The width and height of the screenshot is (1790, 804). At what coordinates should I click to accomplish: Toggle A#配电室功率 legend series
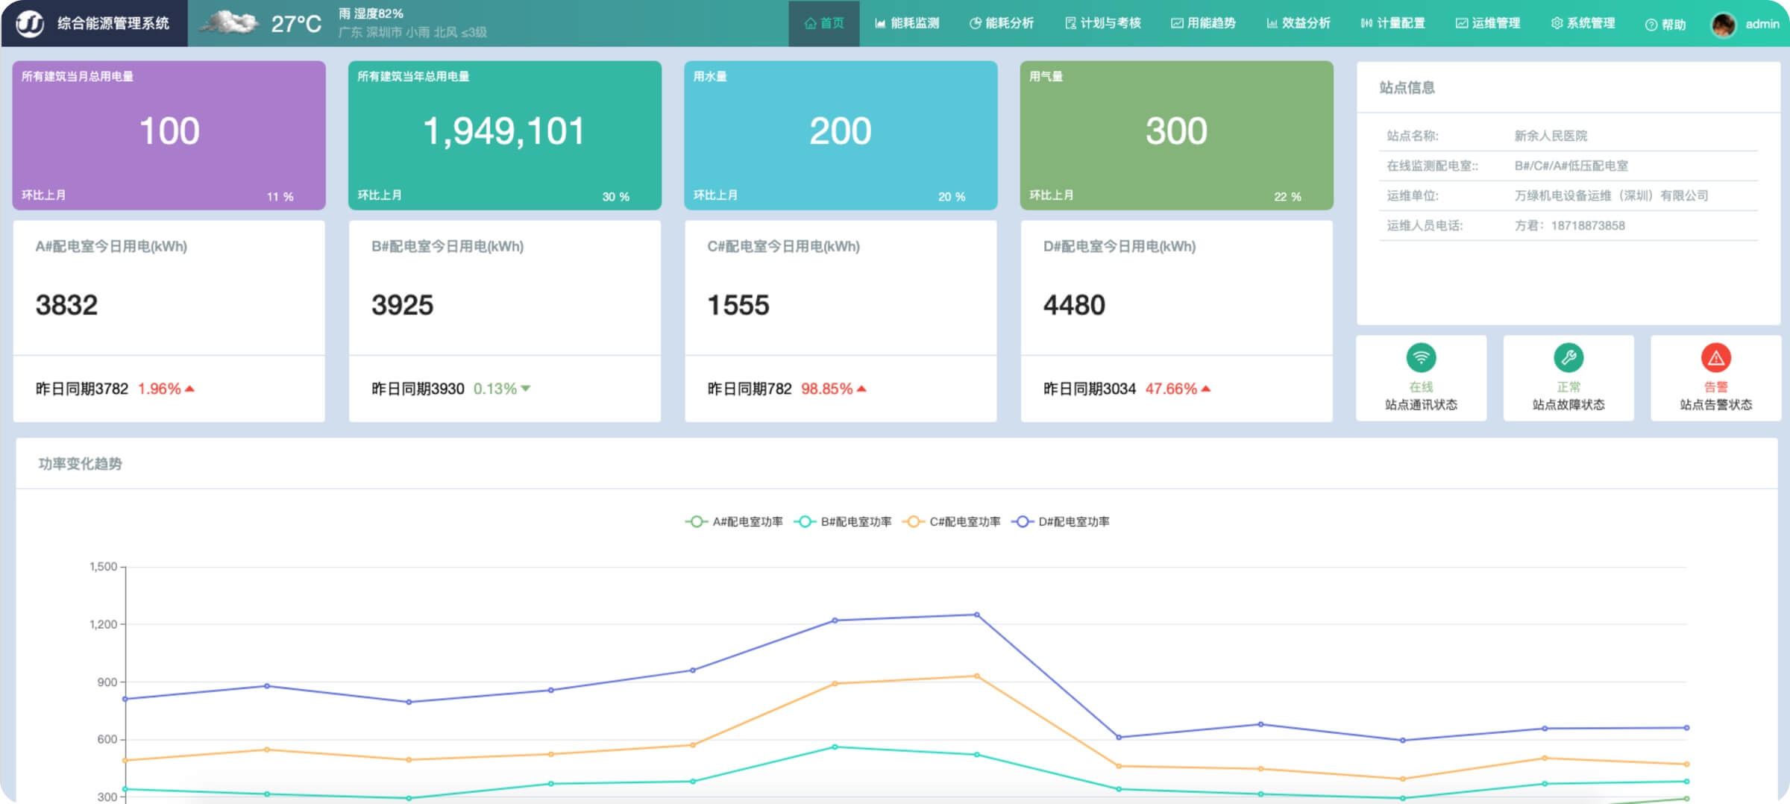tap(735, 522)
